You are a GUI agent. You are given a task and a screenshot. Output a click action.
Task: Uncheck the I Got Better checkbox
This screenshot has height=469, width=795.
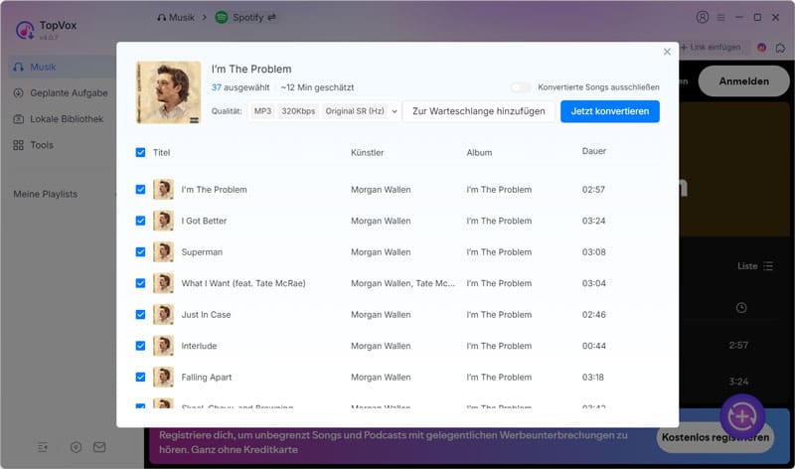coord(140,221)
